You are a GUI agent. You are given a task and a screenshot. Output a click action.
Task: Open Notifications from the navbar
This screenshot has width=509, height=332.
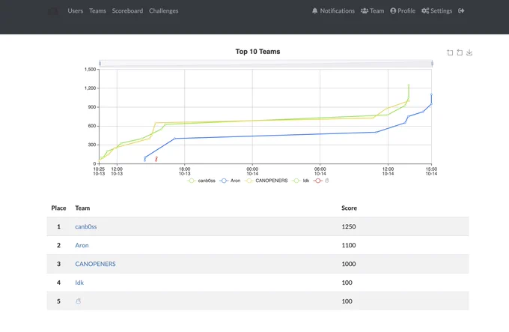(333, 10)
